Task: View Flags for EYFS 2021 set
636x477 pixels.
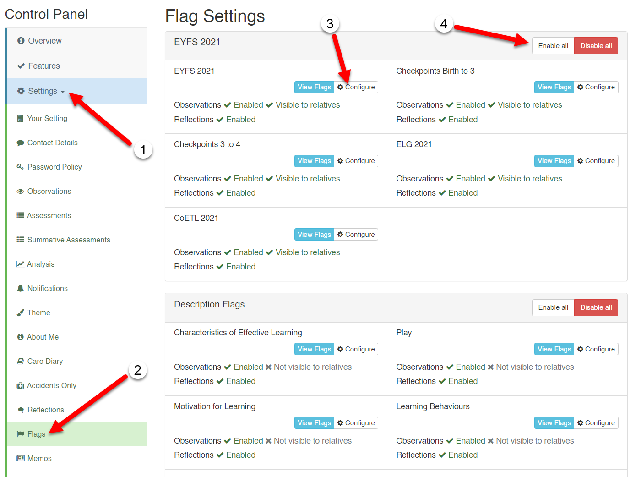Action: [314, 87]
